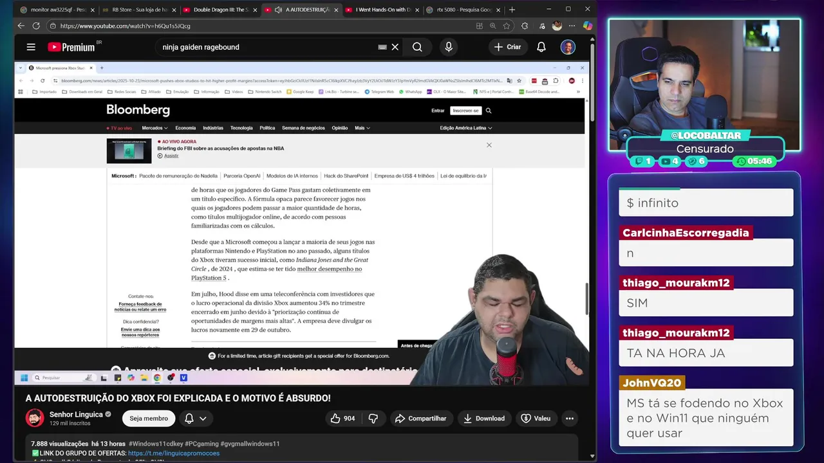Click the Pacote de remuneração de Nadella topic
This screenshot has width=824, height=463.
click(x=178, y=176)
